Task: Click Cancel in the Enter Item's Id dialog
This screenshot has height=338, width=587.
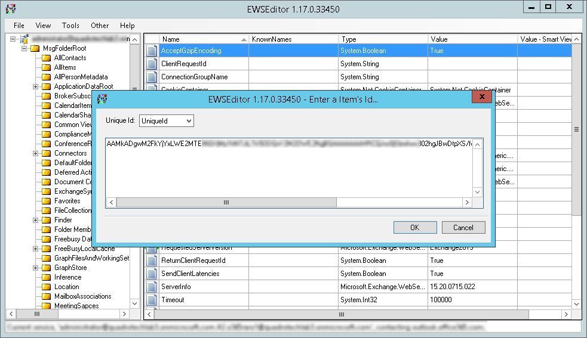Action: click(x=463, y=227)
